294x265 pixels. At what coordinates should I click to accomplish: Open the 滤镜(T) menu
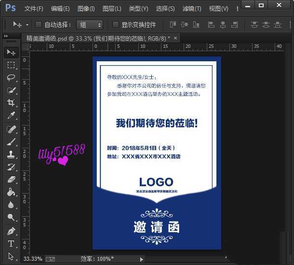click(192, 9)
